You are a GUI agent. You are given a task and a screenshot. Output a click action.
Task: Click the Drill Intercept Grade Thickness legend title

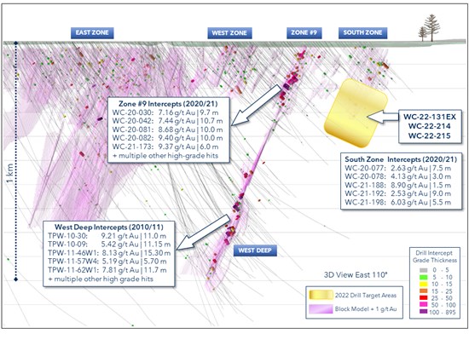tap(435, 256)
